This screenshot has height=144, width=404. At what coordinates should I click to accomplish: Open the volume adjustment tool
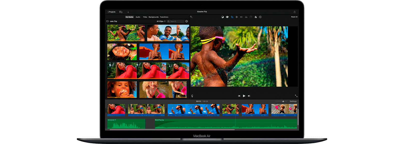(x=241, y=17)
